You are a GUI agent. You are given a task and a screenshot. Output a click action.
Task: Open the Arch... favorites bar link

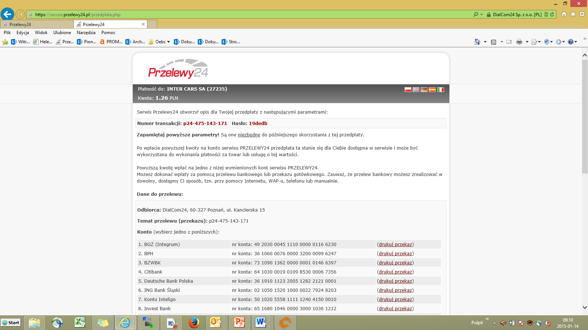(135, 42)
